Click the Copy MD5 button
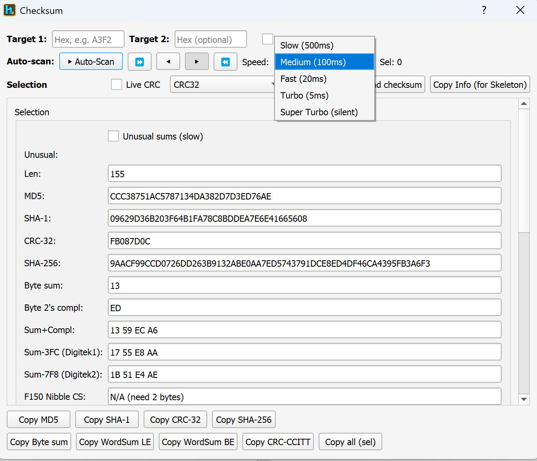Screen dimensions: 537x461 (x=39, y=419)
